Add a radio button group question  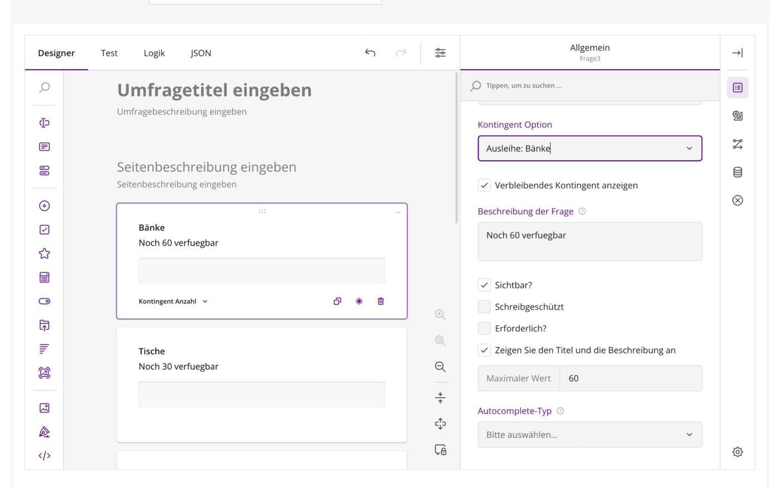45,206
